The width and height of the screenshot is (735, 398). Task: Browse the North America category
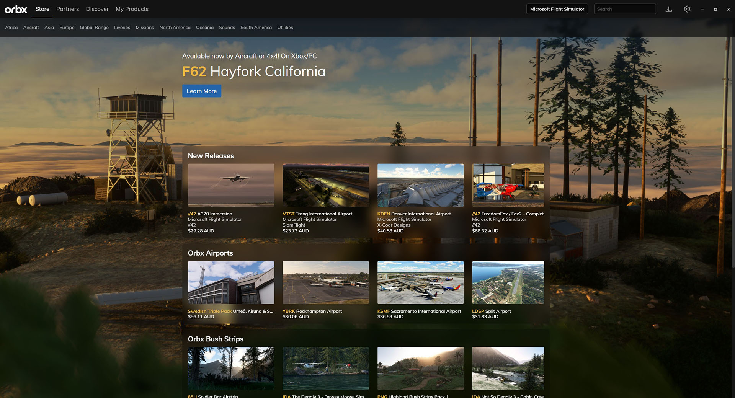pos(175,28)
